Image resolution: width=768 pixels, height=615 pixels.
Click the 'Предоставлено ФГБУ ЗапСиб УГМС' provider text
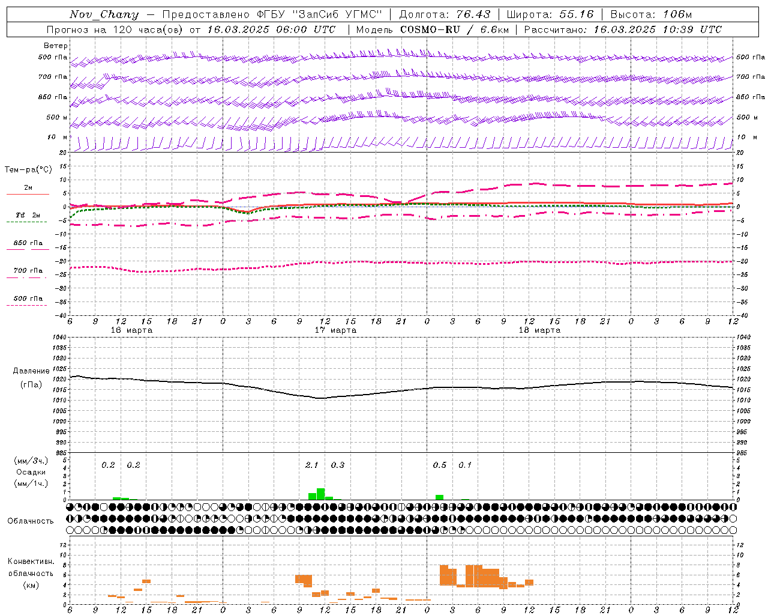coord(272,14)
